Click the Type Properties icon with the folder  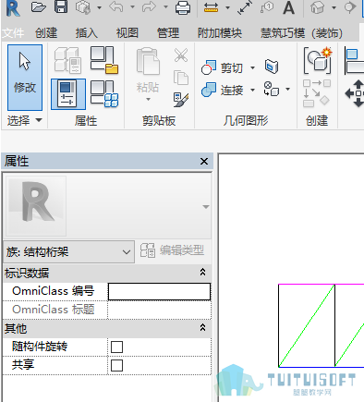[x=104, y=60]
